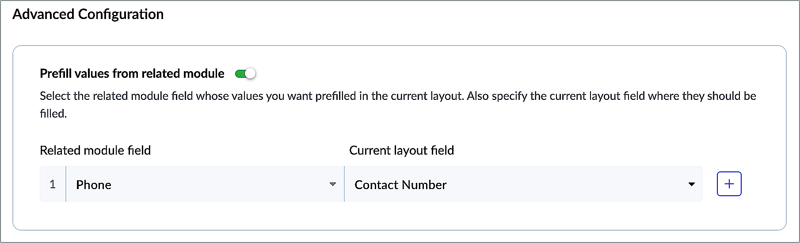
Task: Click the Prefill values from related module label
Action: click(132, 73)
